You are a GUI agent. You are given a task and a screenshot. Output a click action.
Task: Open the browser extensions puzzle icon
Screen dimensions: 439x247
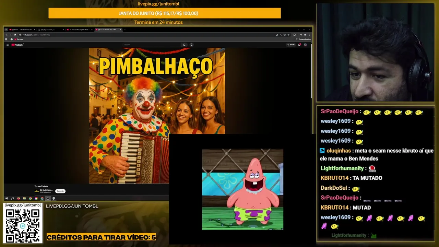coord(295,35)
